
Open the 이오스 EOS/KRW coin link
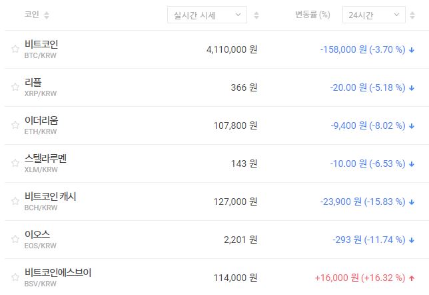37,234
